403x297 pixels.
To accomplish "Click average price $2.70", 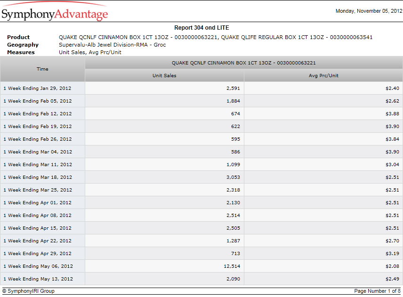I will [392, 241].
